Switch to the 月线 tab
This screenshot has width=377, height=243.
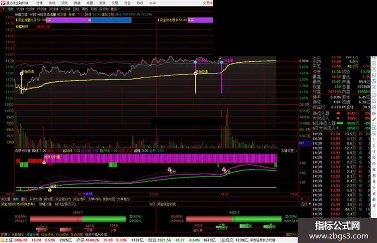[x=94, y=9]
